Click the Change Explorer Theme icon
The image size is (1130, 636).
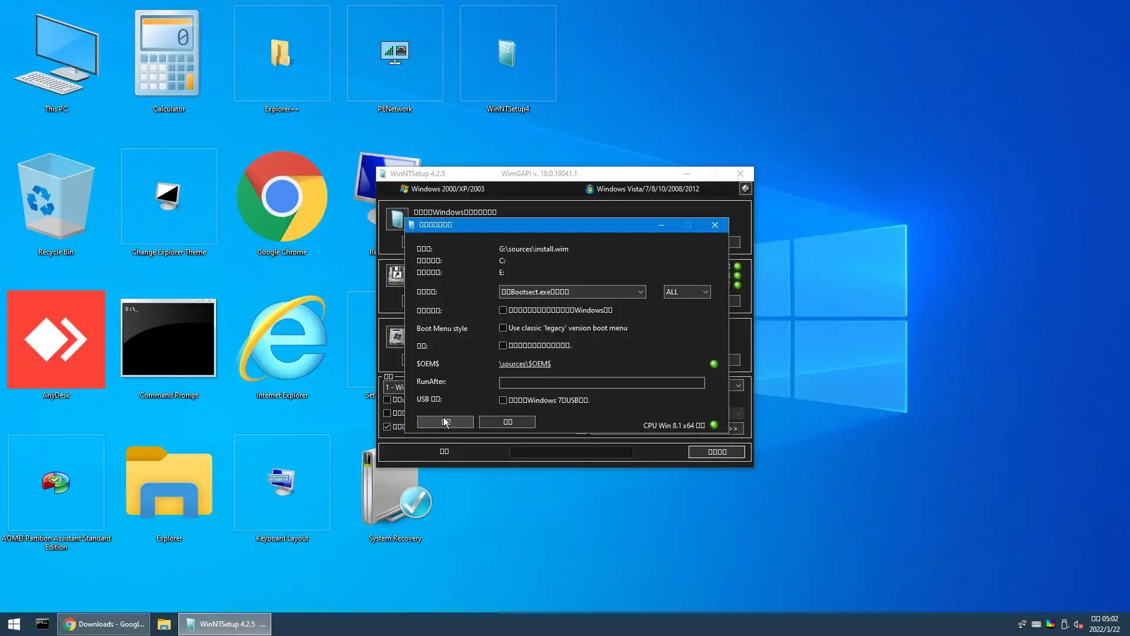click(169, 197)
